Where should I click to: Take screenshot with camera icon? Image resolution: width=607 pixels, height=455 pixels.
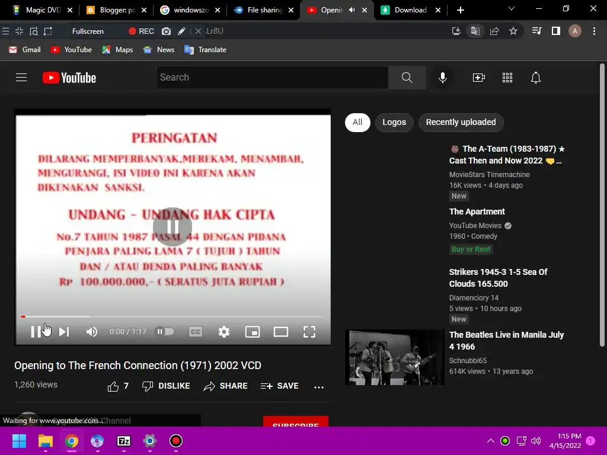tap(166, 31)
